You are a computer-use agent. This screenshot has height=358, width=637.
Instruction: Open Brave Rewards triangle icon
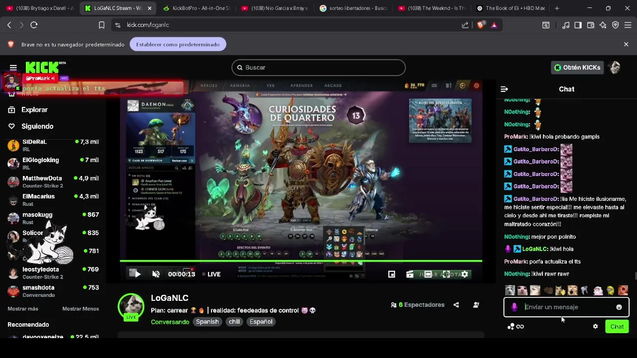click(494, 25)
